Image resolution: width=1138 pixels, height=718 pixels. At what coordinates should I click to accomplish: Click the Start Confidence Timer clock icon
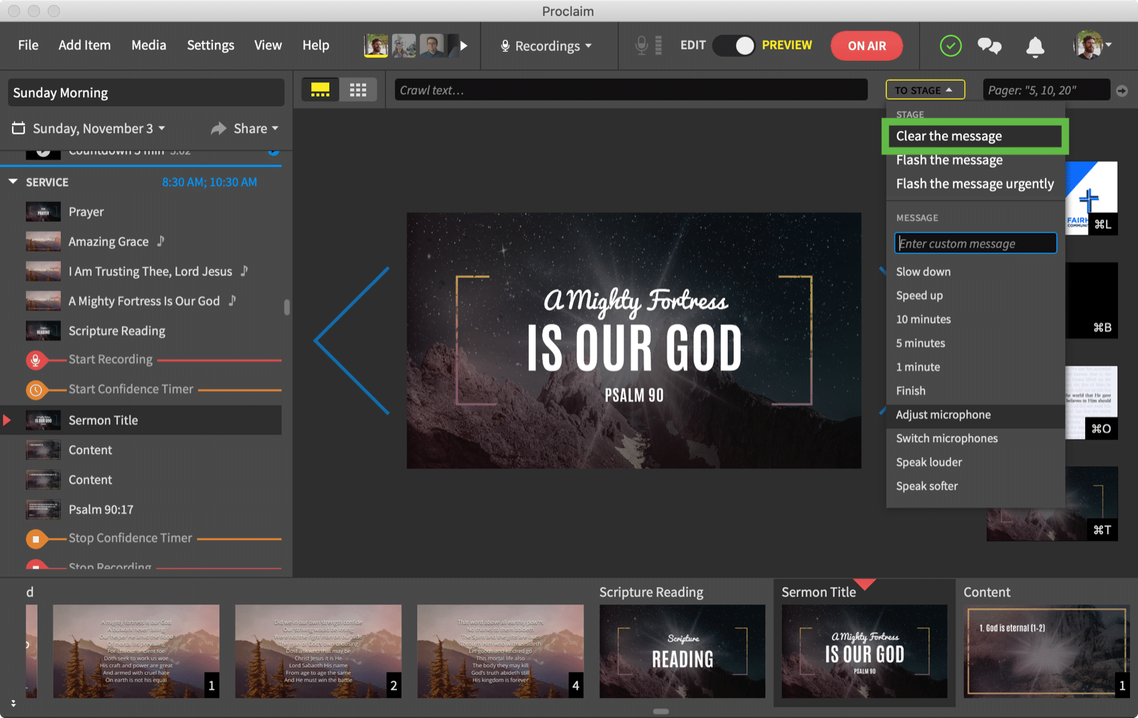click(x=36, y=389)
